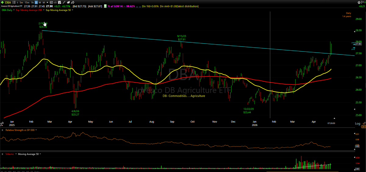Click the 1.4 years range label
This screenshot has height=172, width=366.
pos(346,16)
